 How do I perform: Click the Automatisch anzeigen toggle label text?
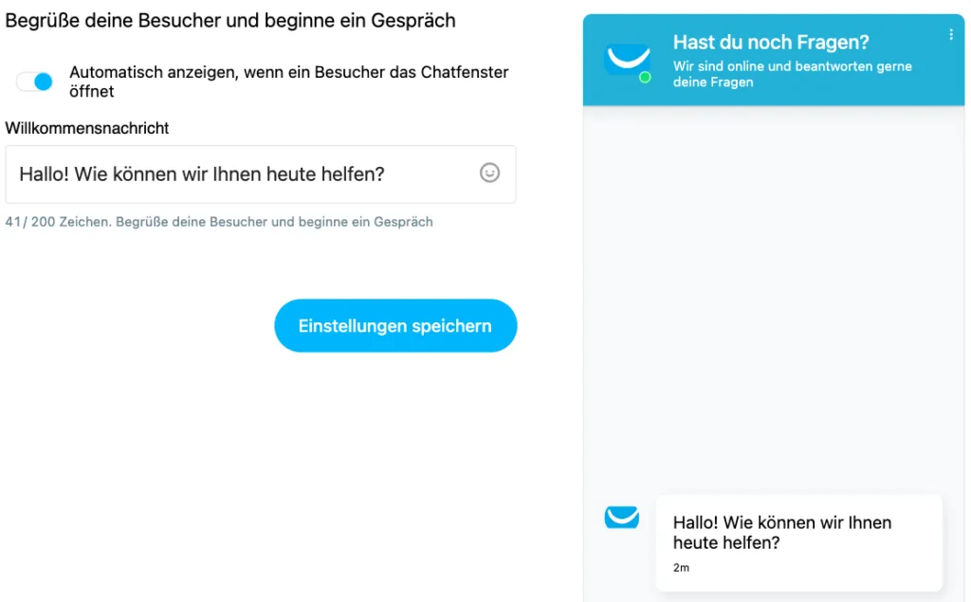(288, 82)
